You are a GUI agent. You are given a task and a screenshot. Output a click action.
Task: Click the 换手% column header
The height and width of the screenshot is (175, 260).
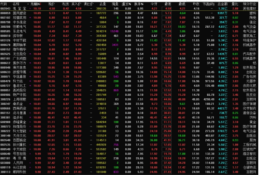point(139,3)
